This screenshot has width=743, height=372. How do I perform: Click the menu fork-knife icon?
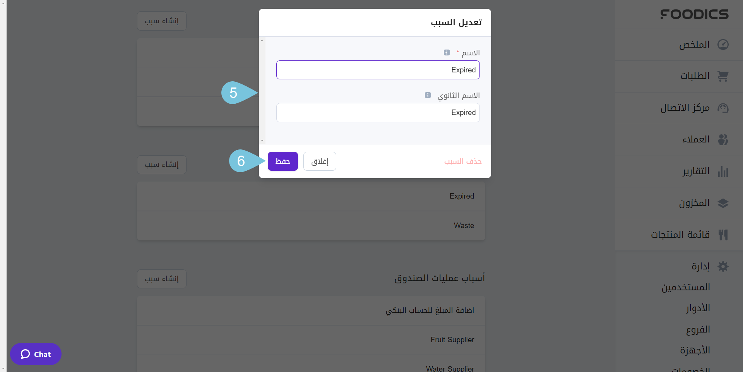click(x=723, y=235)
